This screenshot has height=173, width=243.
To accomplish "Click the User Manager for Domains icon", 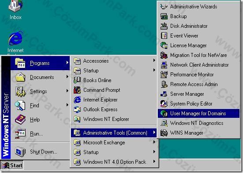I will pos(164,113).
